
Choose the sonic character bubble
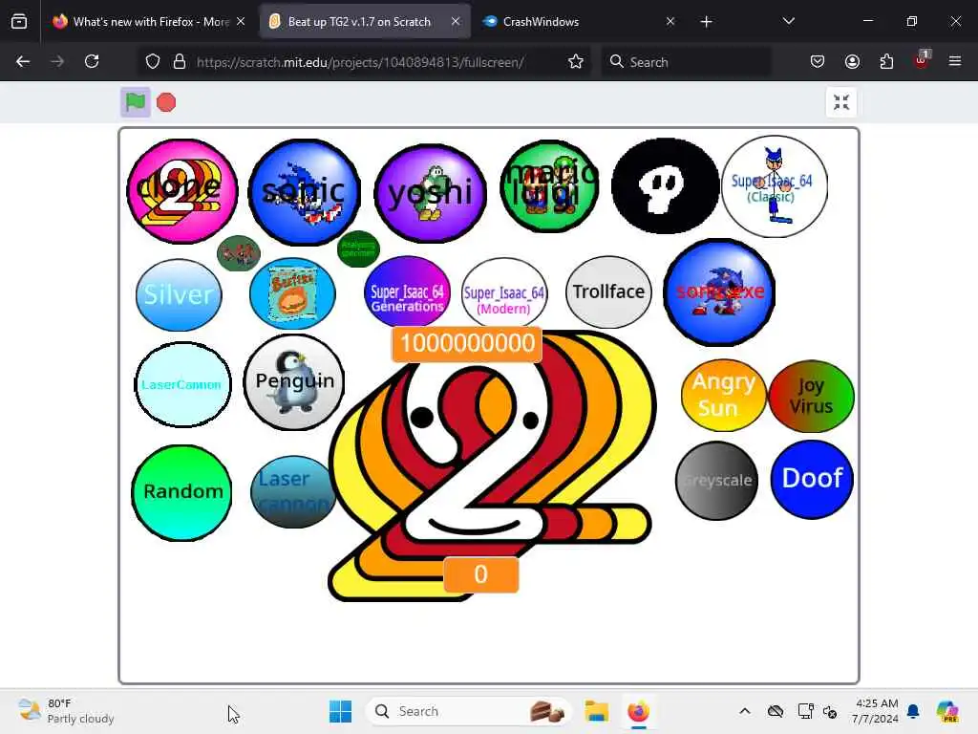pos(304,191)
